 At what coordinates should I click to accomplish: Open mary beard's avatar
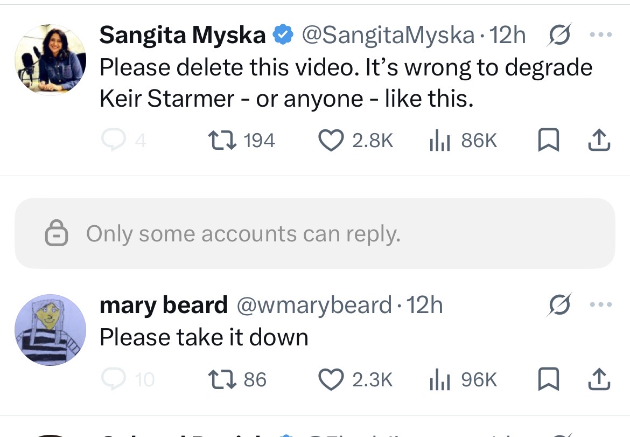pos(50,330)
